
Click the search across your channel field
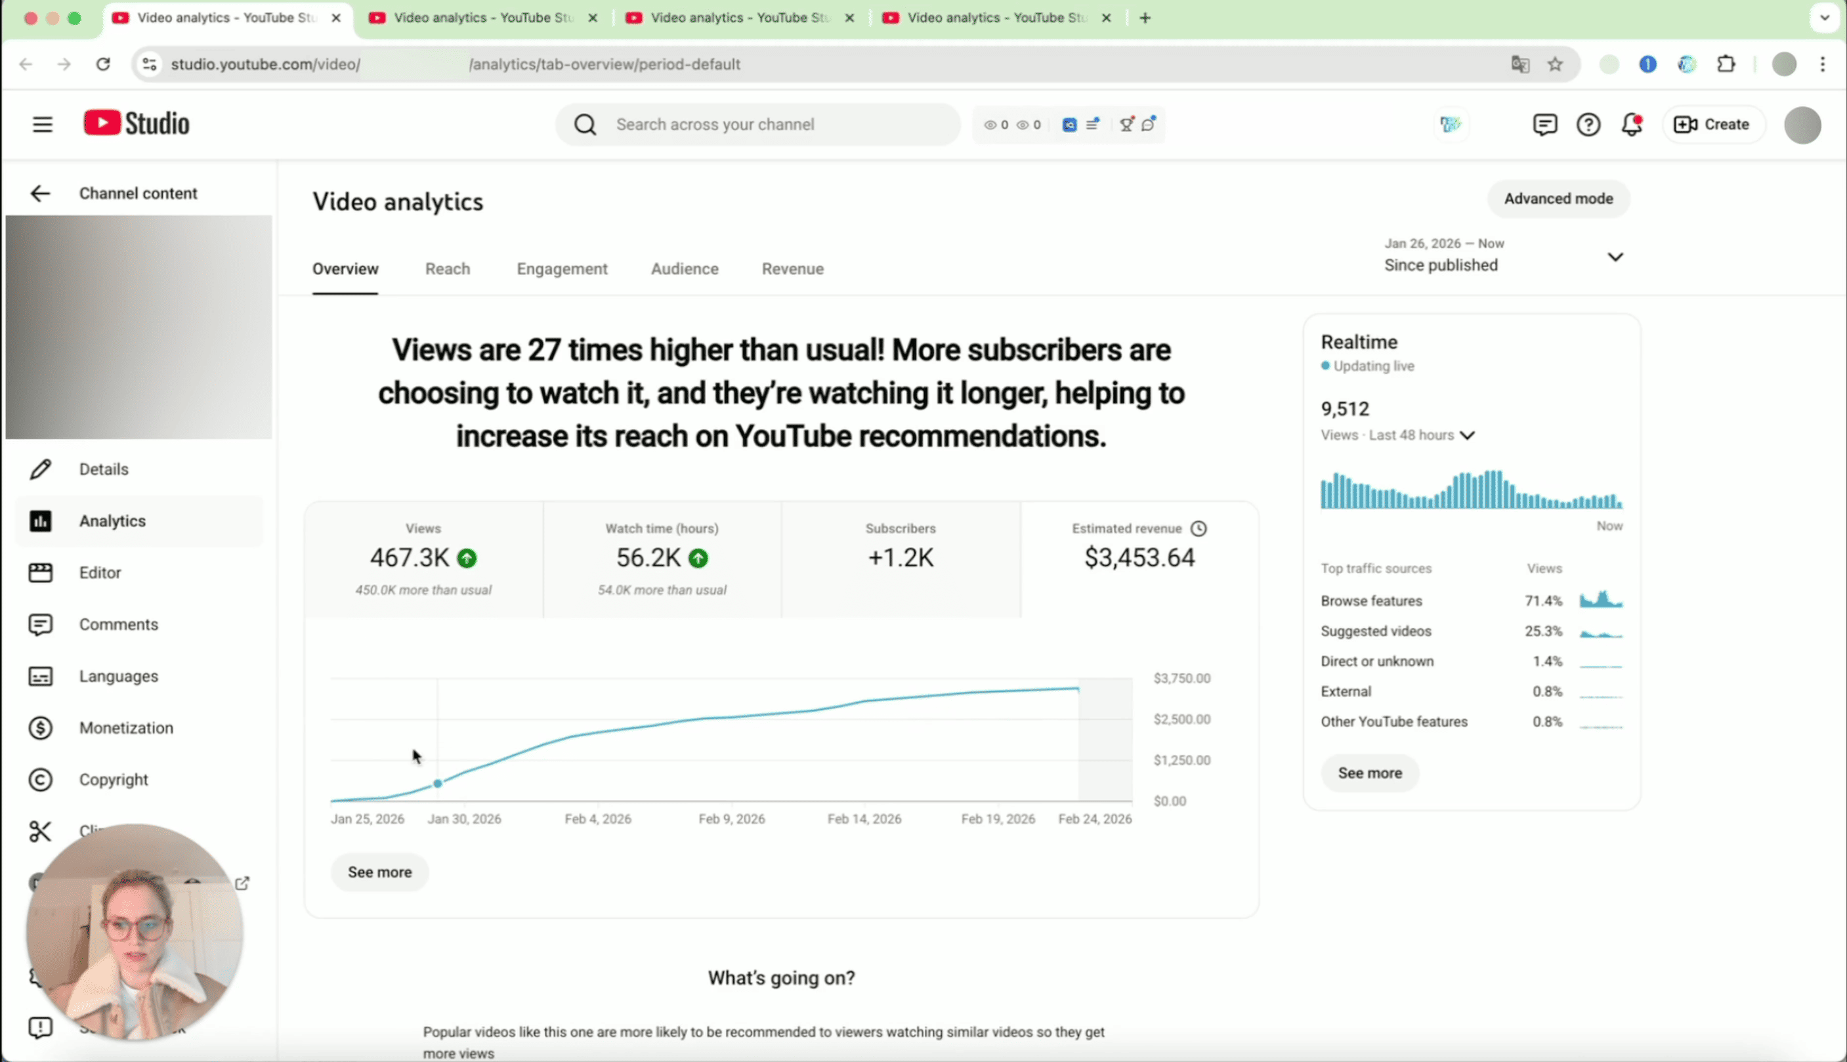pyautogui.click(x=758, y=125)
